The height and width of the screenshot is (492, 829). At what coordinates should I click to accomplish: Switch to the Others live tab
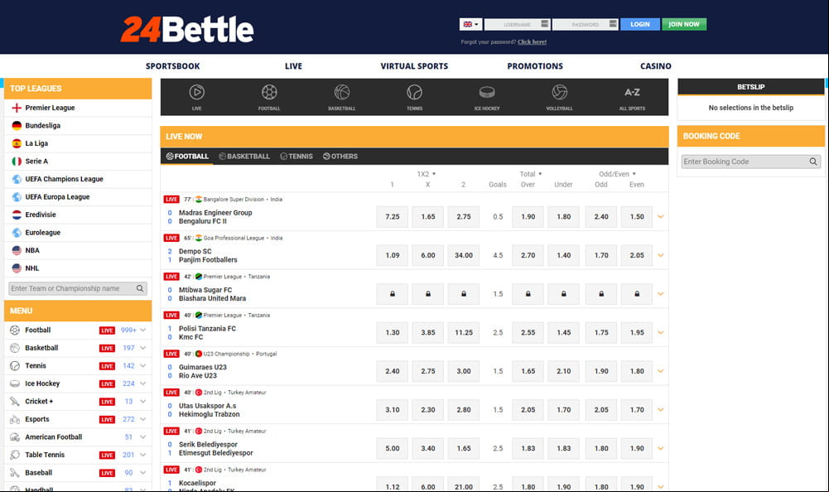[340, 157]
